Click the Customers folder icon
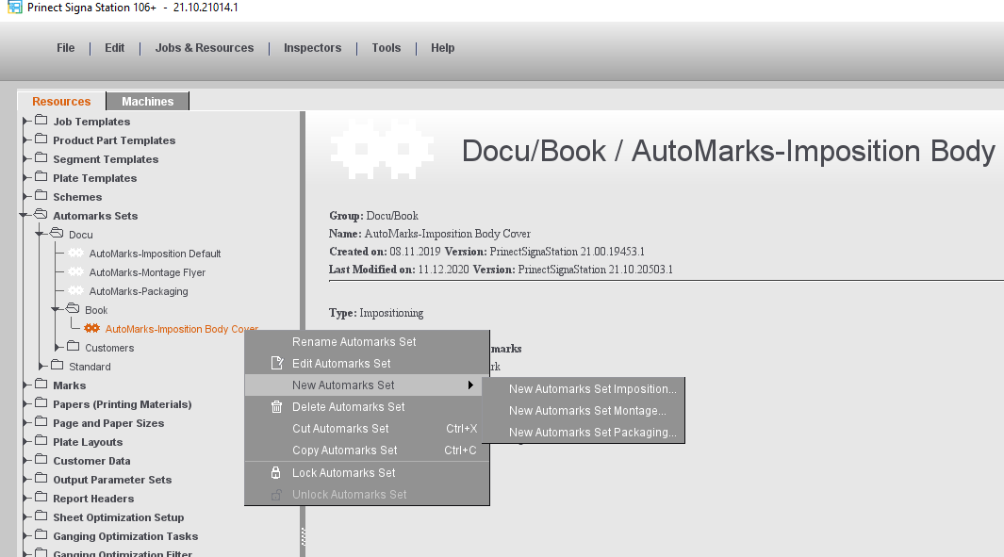This screenshot has height=557, width=1004. tap(74, 347)
